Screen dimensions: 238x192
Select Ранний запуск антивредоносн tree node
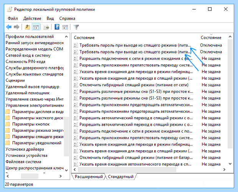[35, 43]
